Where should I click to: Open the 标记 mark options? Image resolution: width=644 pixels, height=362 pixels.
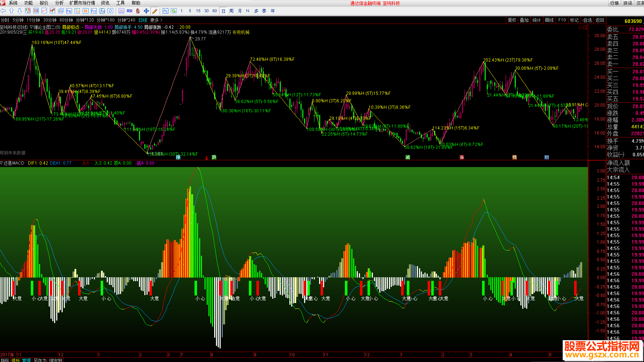tap(574, 20)
